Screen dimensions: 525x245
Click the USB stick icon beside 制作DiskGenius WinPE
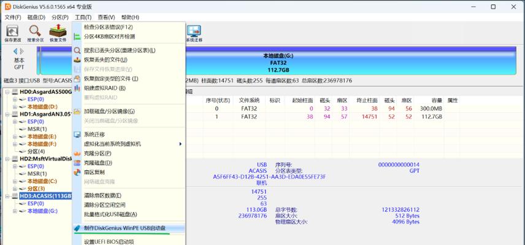pyautogui.click(x=77, y=228)
